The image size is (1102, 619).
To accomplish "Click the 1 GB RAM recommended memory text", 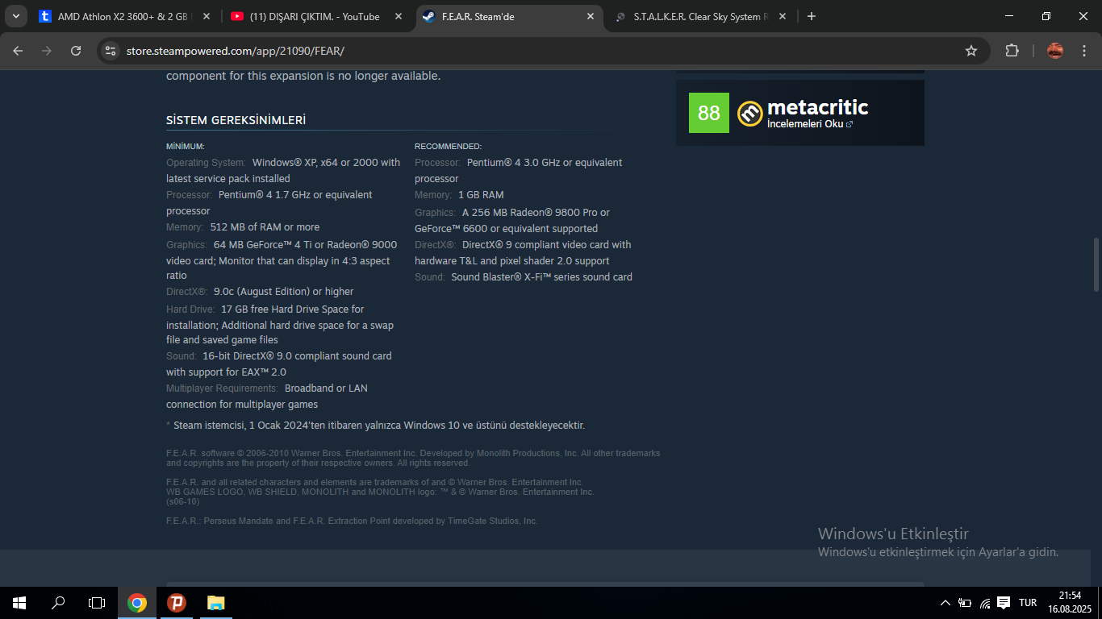I will tap(481, 195).
